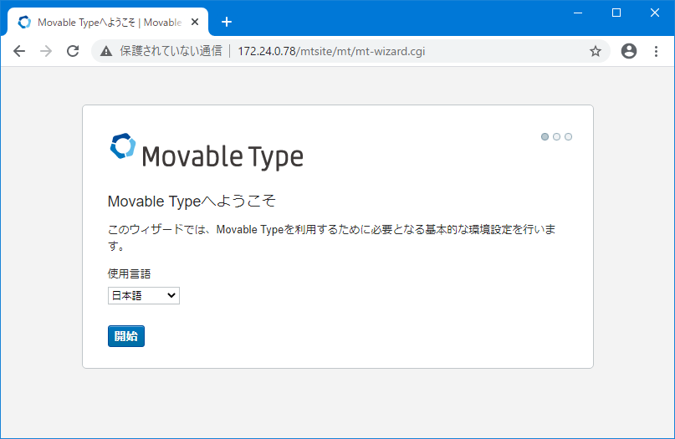The image size is (675, 439).
Task: Open a new browser tab
Action: [x=227, y=22]
